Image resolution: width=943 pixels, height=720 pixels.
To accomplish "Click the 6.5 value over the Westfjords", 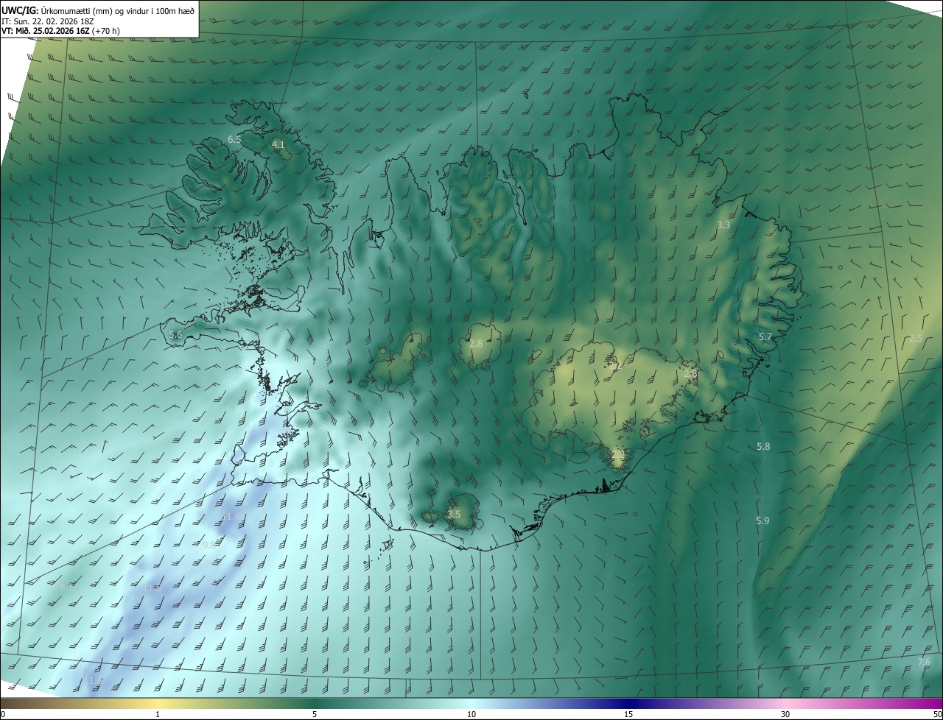I will point(234,139).
